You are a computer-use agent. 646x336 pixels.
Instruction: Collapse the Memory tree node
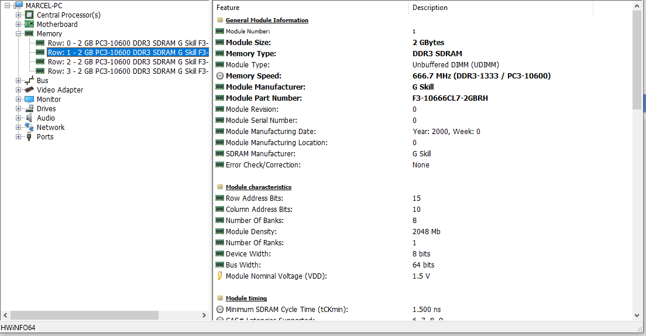tap(18, 34)
